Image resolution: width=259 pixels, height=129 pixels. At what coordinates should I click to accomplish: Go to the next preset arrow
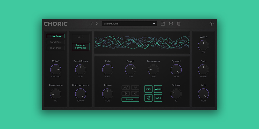[97, 24]
